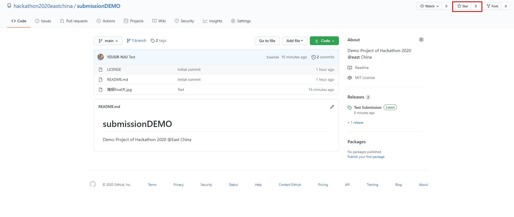Expand the Add file dropdown
The height and width of the screenshot is (217, 514).
[294, 41]
